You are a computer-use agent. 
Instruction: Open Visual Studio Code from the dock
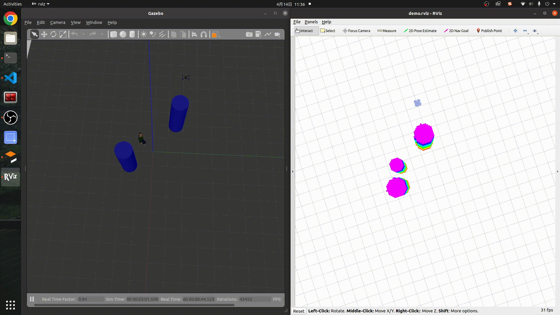point(10,78)
